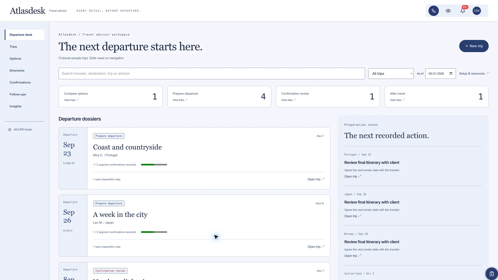Image resolution: width=498 pixels, height=280 pixels.
Task: Click the A week in the city title
Action: [120, 215]
